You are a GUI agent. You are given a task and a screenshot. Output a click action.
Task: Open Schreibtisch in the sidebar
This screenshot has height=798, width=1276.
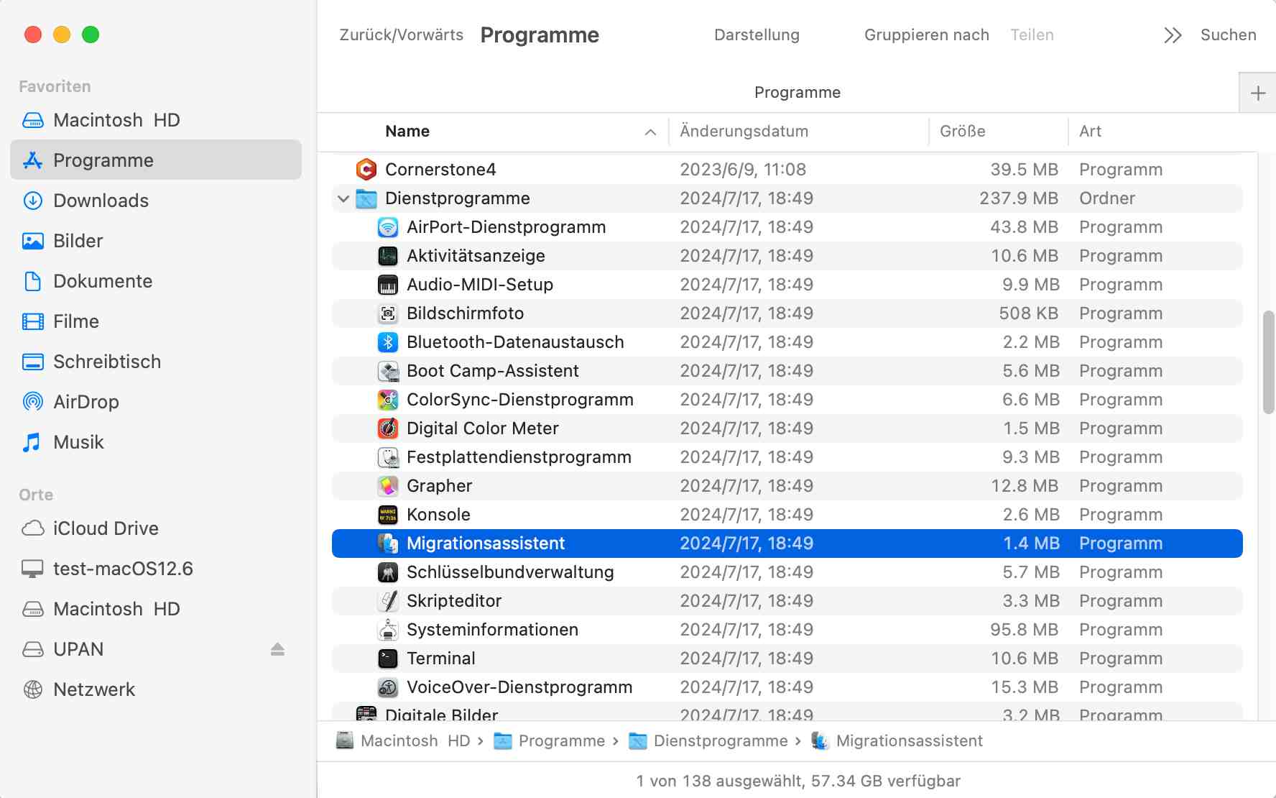click(x=156, y=362)
